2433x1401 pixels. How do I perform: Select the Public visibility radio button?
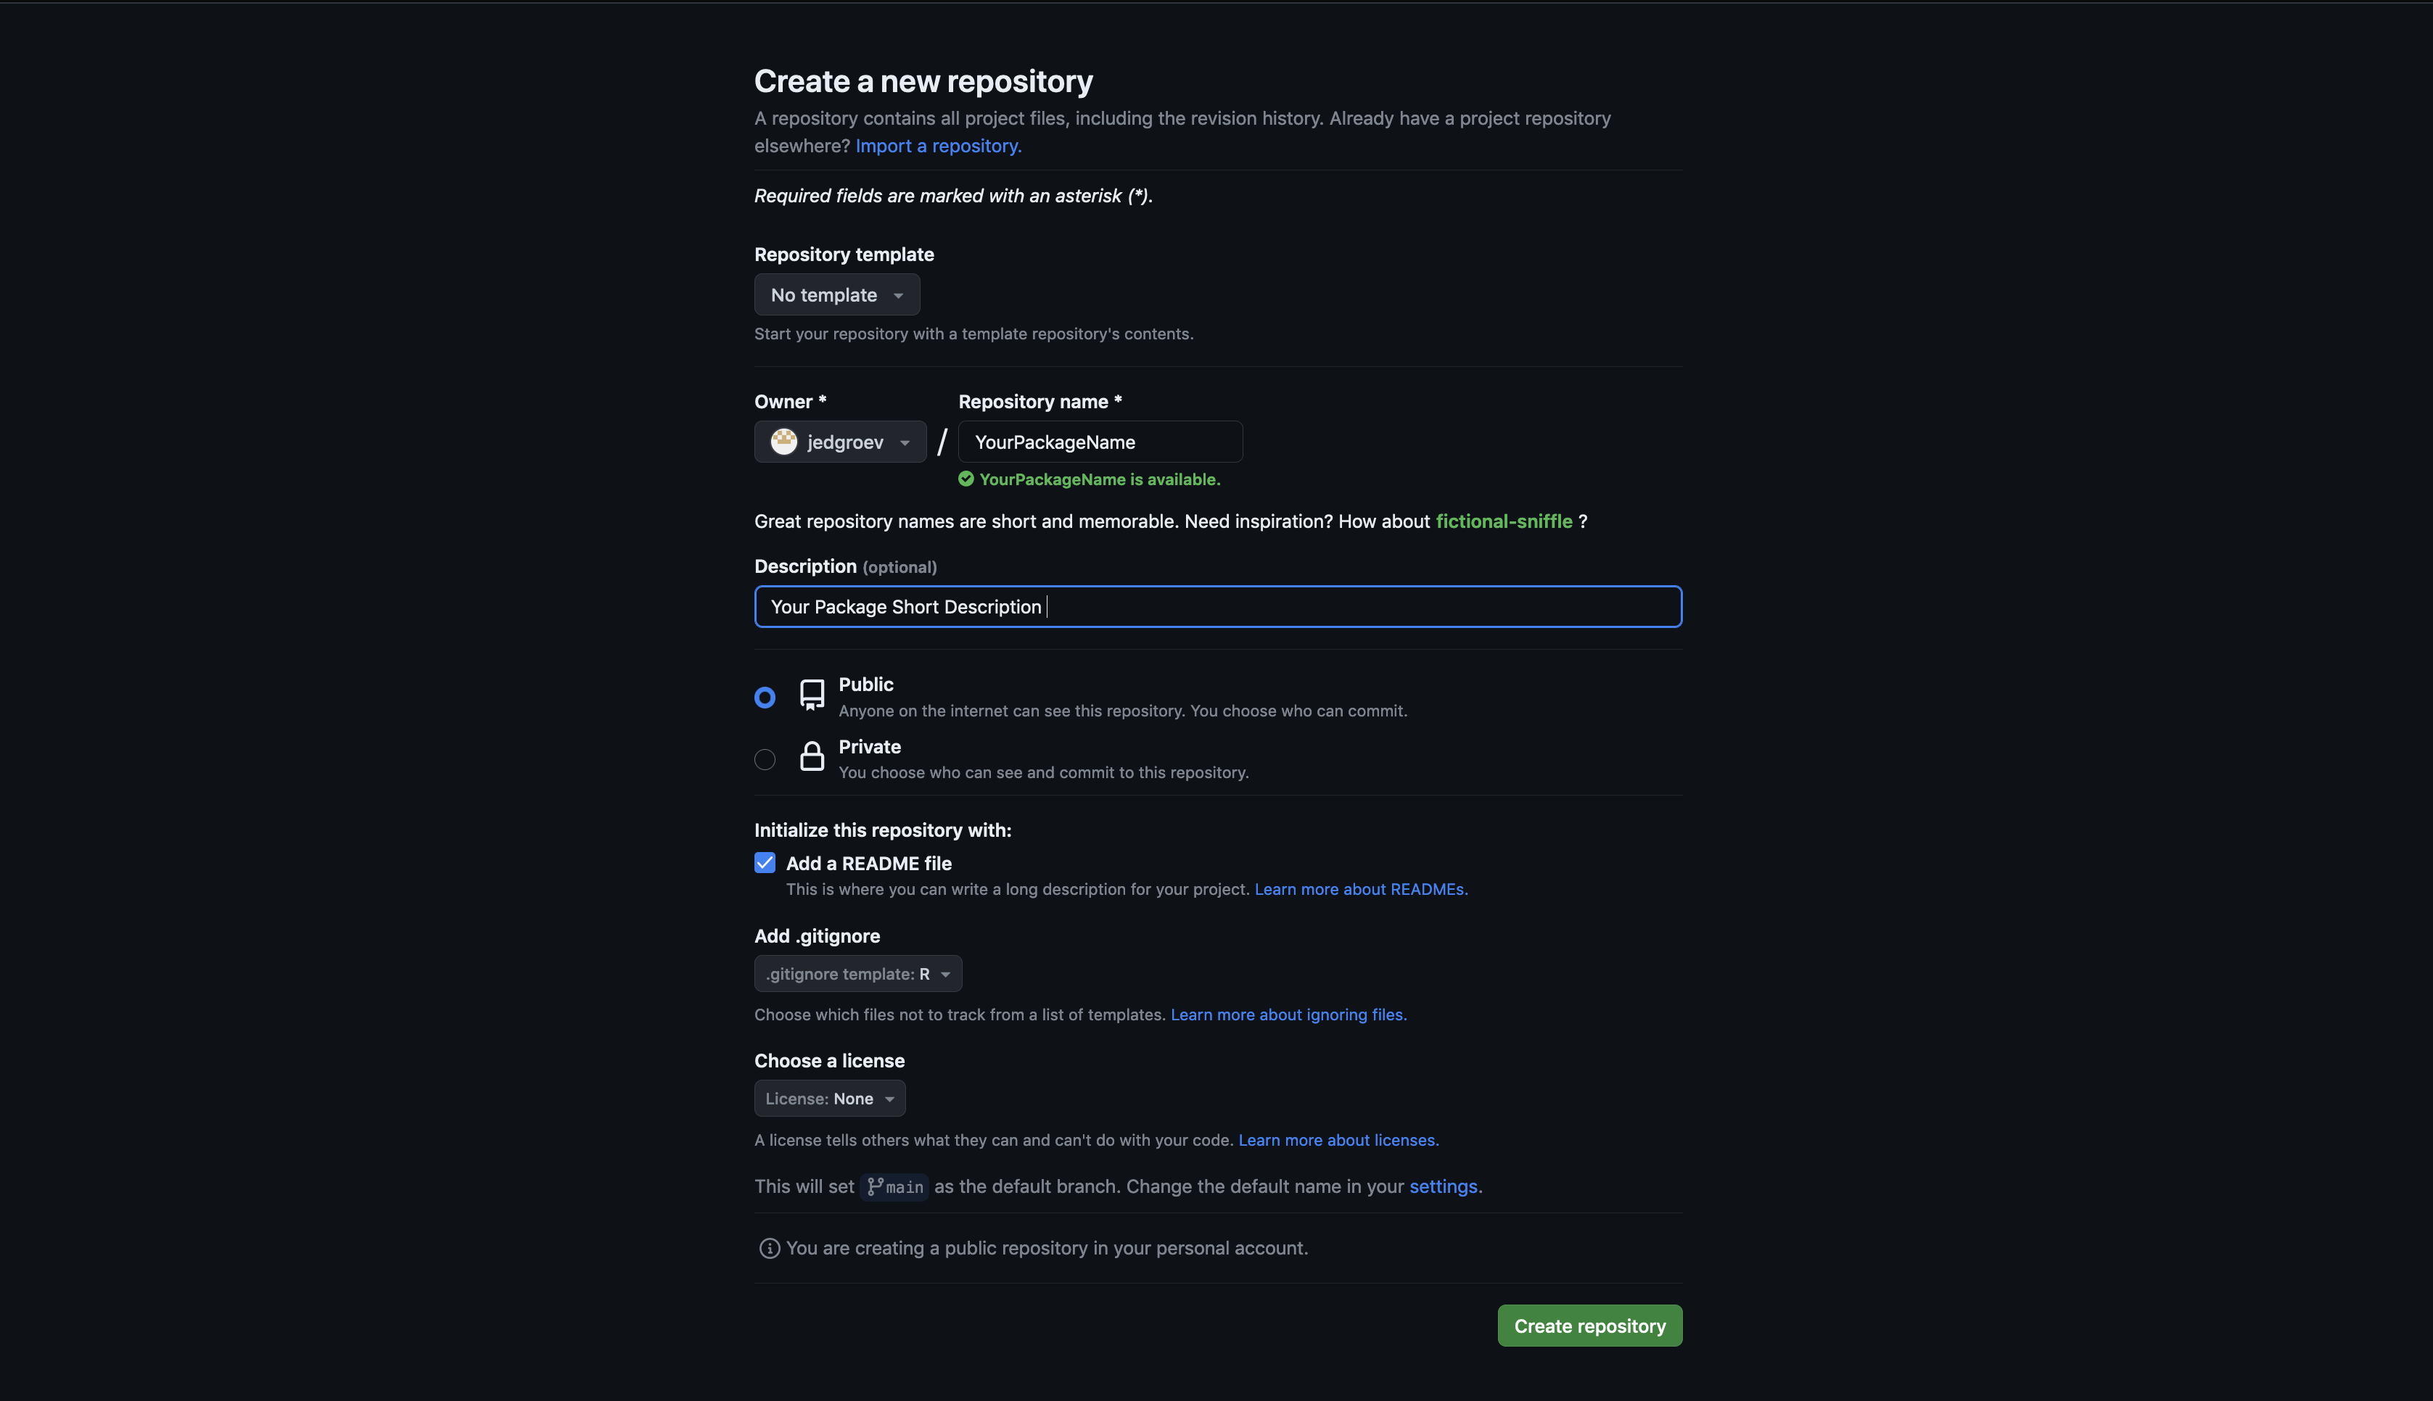click(x=765, y=698)
